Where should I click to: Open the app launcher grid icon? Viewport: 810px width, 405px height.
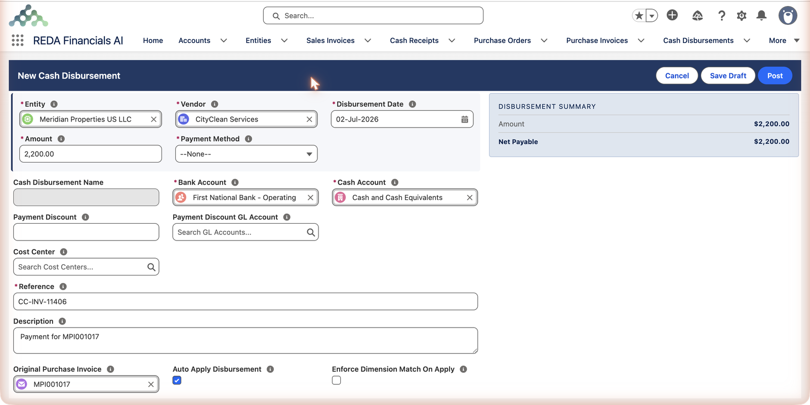pos(18,40)
